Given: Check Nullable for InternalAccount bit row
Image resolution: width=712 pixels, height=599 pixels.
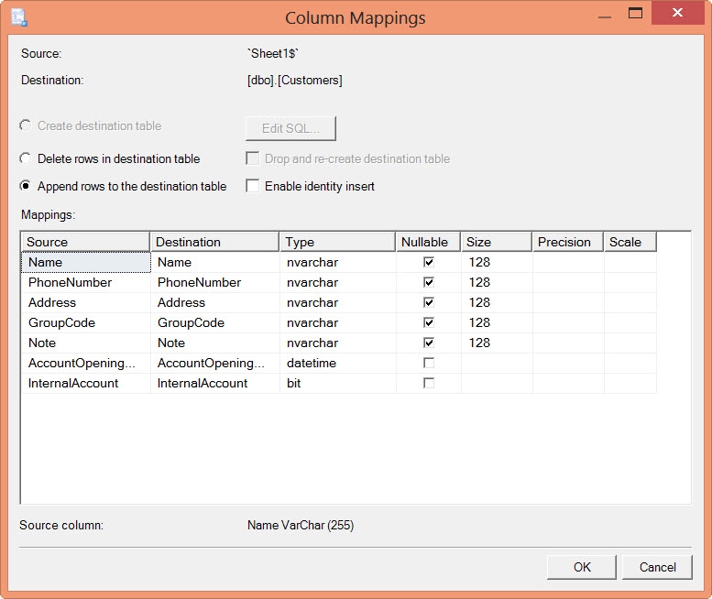Looking at the screenshot, I should pyautogui.click(x=428, y=383).
